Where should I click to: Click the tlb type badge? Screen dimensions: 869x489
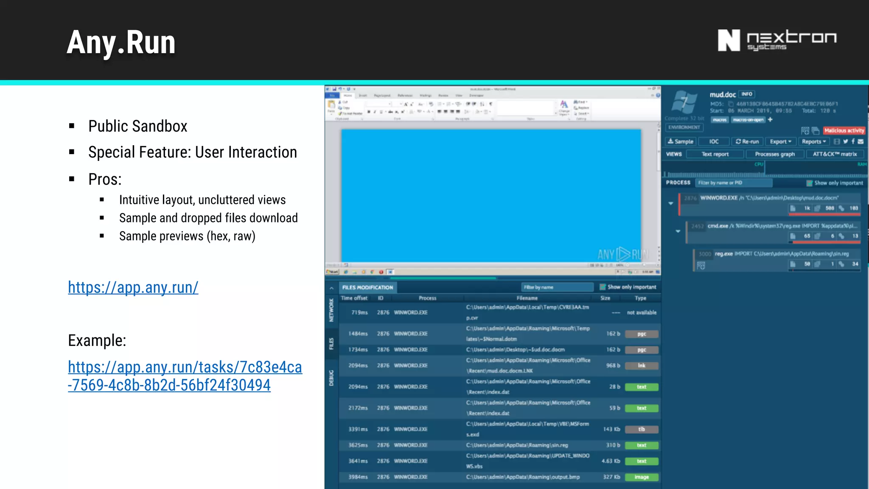(642, 429)
